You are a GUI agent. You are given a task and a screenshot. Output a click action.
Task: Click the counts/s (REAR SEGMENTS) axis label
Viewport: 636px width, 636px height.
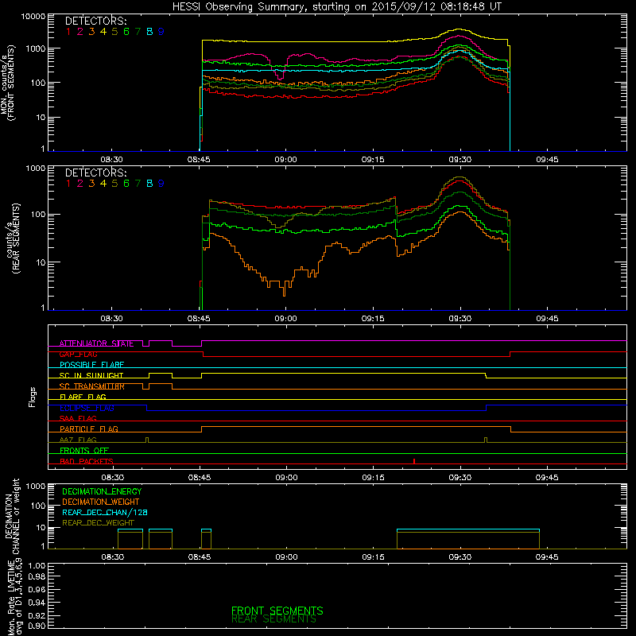tap(14, 238)
